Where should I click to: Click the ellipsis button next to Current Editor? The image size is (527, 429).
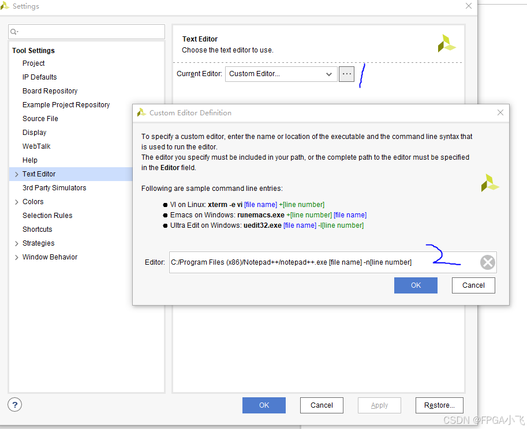click(x=346, y=74)
